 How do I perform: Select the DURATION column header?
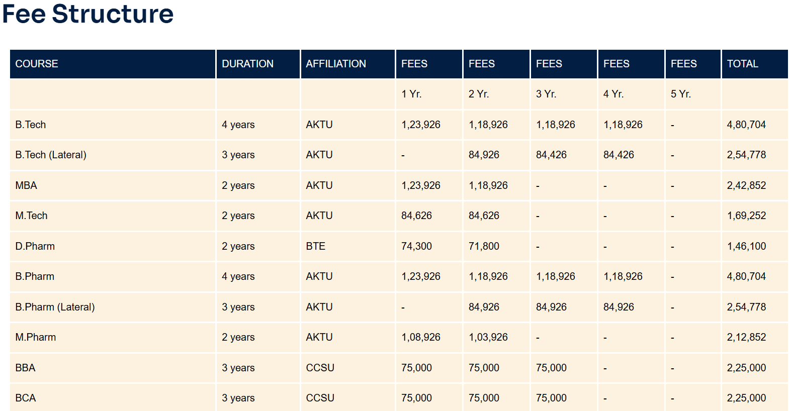click(x=247, y=64)
